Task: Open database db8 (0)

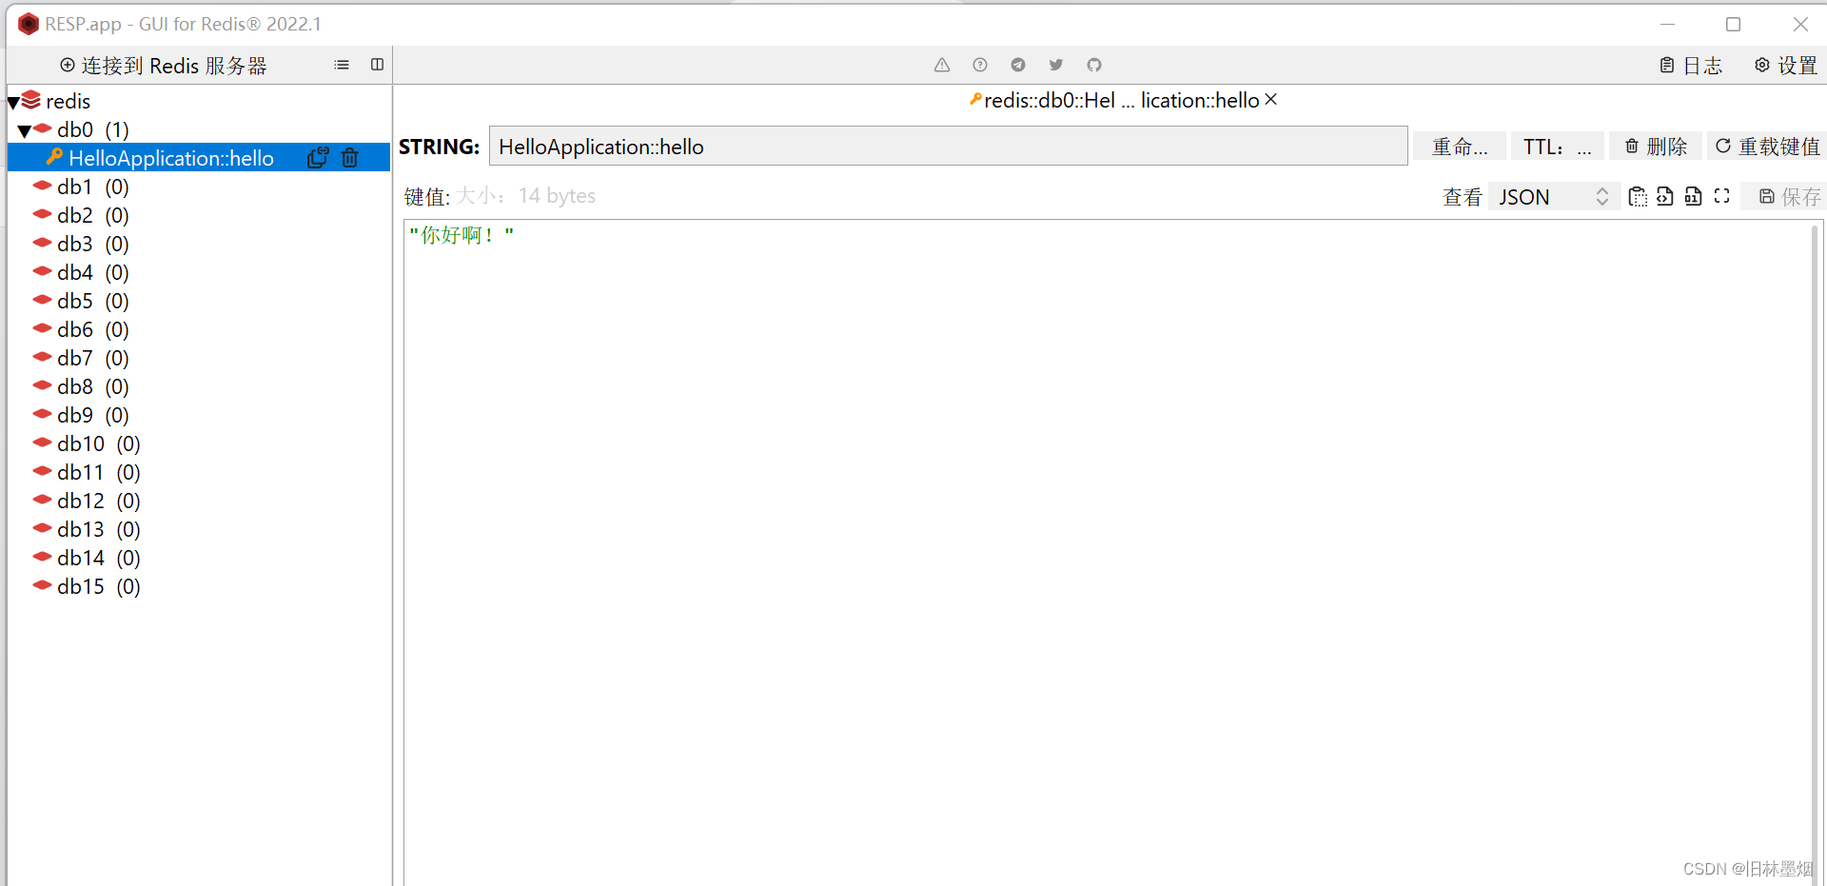Action: pyautogui.click(x=92, y=386)
